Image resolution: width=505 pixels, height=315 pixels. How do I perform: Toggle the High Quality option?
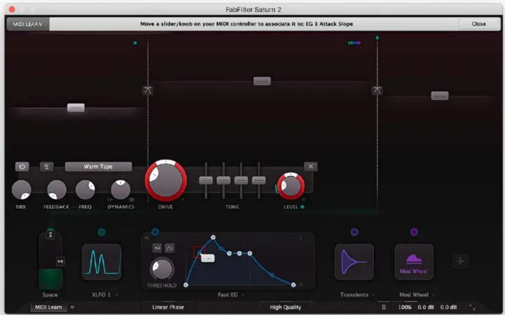286,307
